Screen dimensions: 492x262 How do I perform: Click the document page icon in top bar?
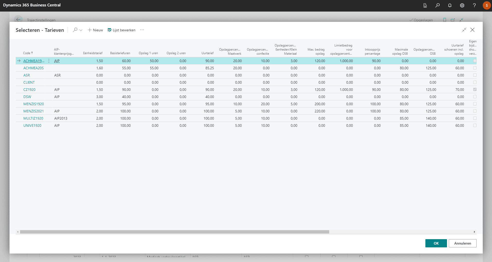425,5
